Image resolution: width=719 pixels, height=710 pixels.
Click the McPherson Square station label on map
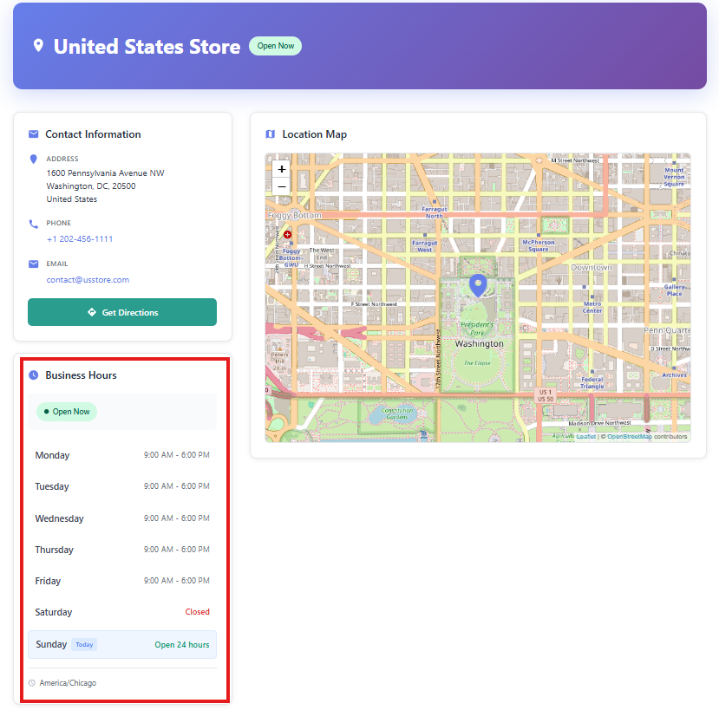coord(539,245)
